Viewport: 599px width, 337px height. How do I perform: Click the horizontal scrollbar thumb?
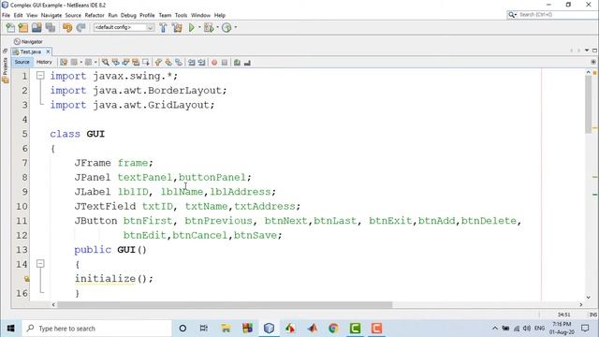coord(225,304)
